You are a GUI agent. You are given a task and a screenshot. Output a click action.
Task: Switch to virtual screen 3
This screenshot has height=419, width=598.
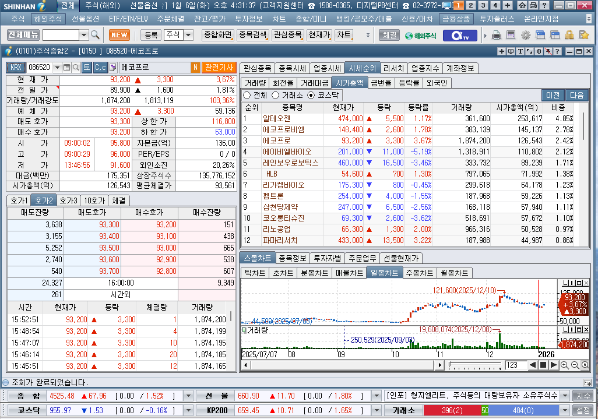pyautogui.click(x=483, y=5)
